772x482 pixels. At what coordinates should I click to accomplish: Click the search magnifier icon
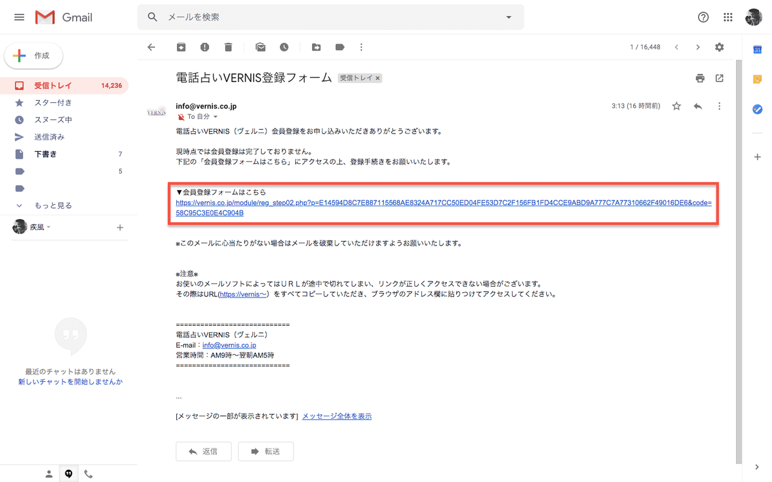[152, 17]
